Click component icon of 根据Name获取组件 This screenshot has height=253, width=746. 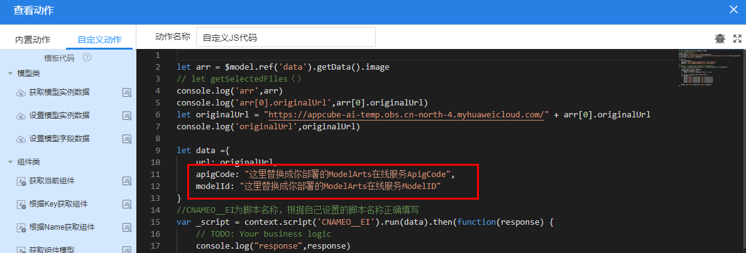click(x=21, y=228)
